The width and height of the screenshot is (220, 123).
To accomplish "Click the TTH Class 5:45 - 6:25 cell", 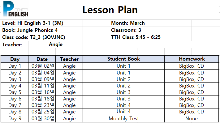I will (x=151, y=37).
